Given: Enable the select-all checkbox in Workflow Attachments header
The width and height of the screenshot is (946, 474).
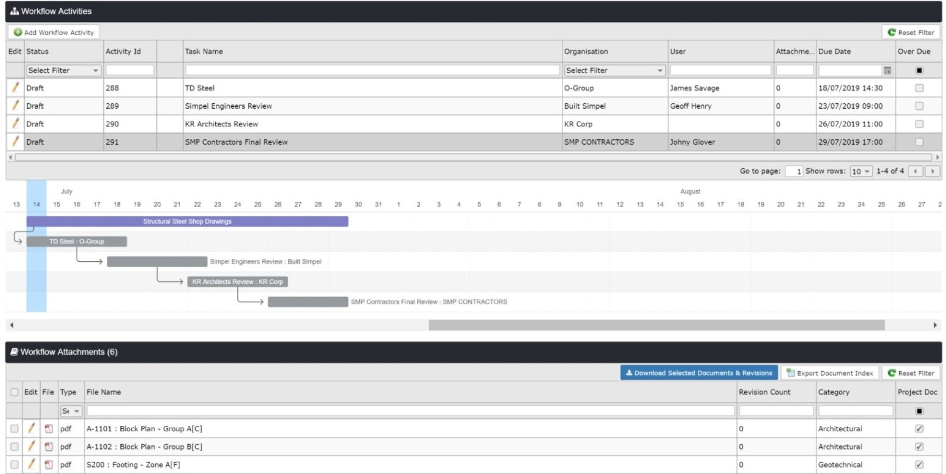Looking at the screenshot, I should pos(13,392).
